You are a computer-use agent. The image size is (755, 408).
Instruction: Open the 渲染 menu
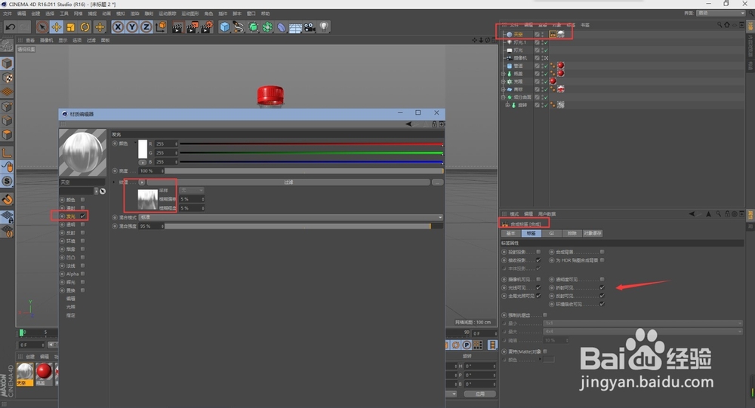(135, 14)
